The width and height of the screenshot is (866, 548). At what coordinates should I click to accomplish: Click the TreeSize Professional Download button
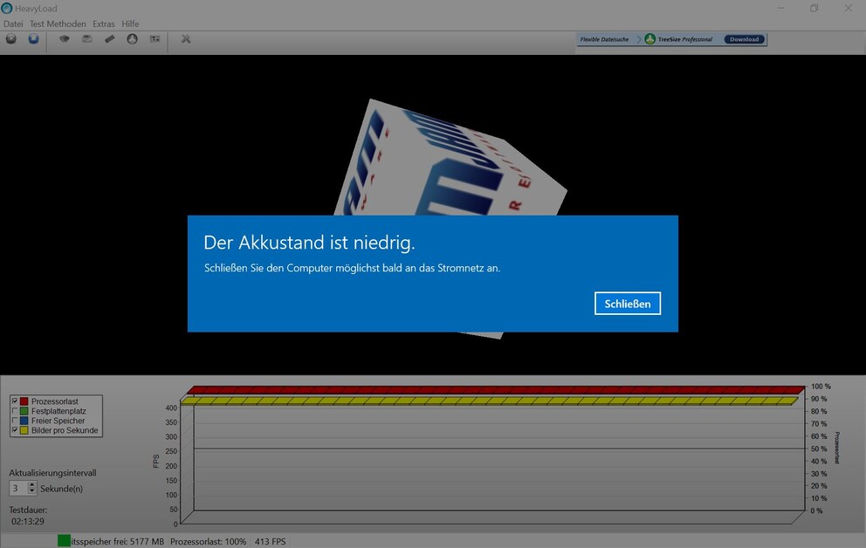point(744,39)
